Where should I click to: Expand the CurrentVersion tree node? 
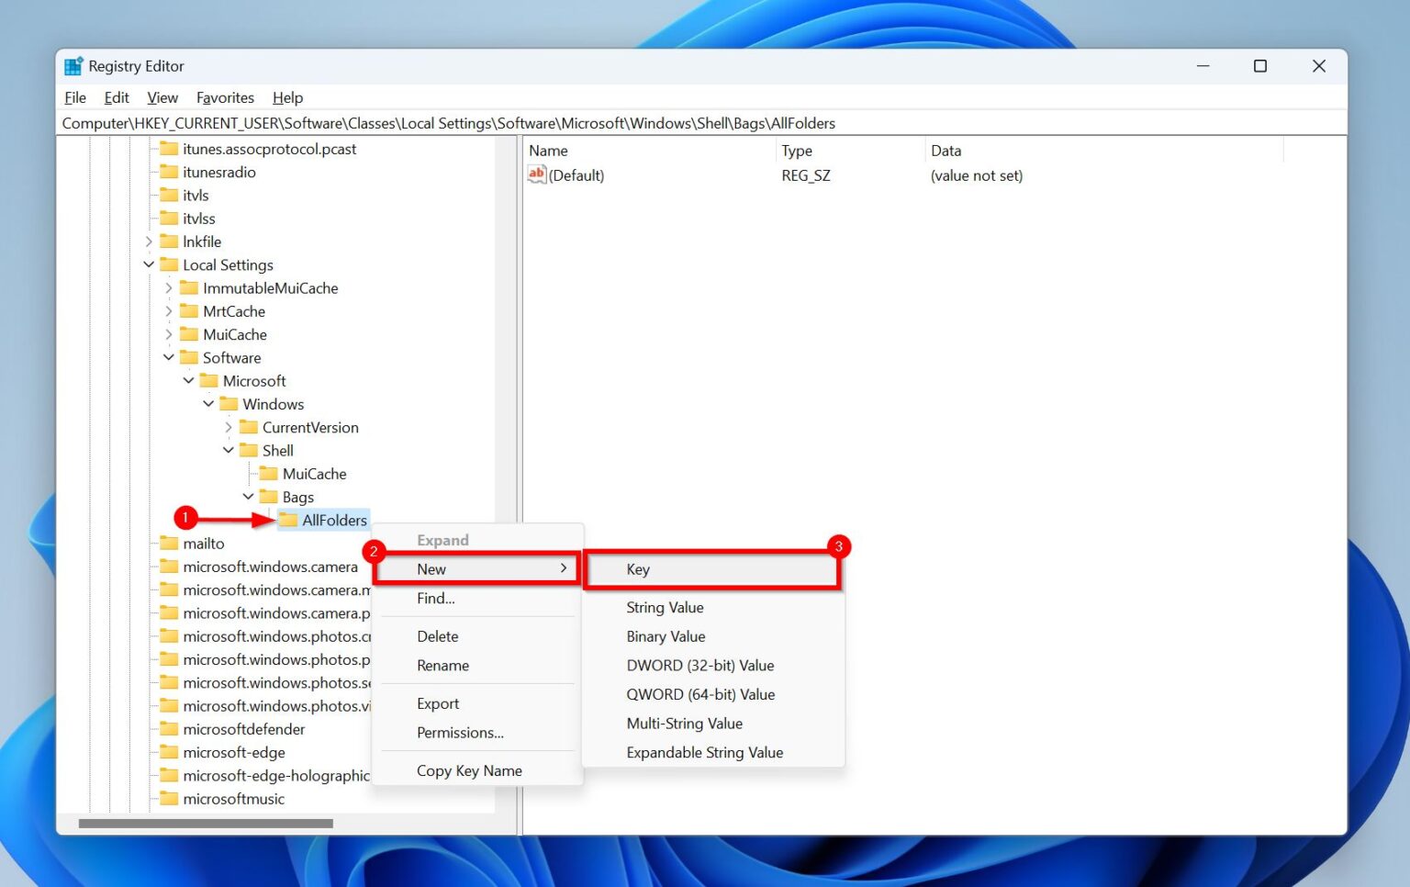pyautogui.click(x=229, y=427)
